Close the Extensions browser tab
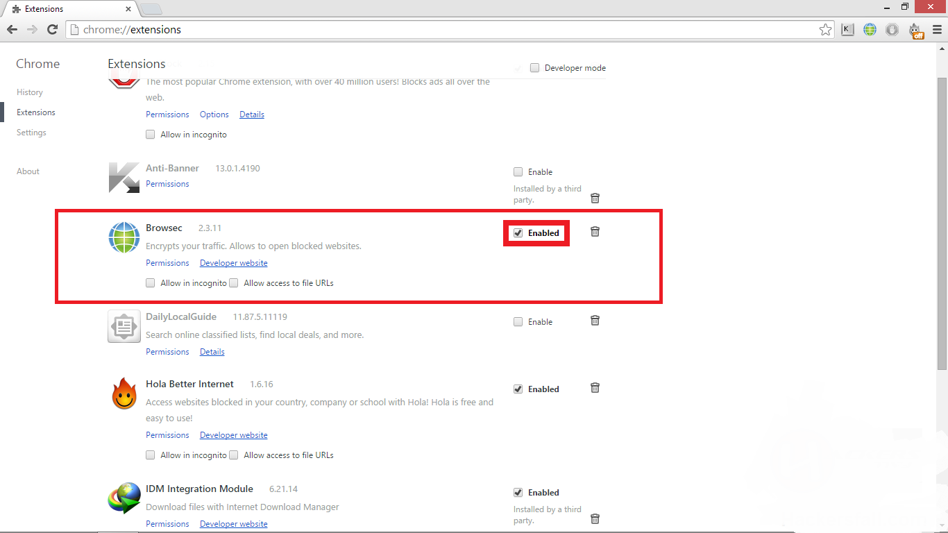 click(x=128, y=9)
